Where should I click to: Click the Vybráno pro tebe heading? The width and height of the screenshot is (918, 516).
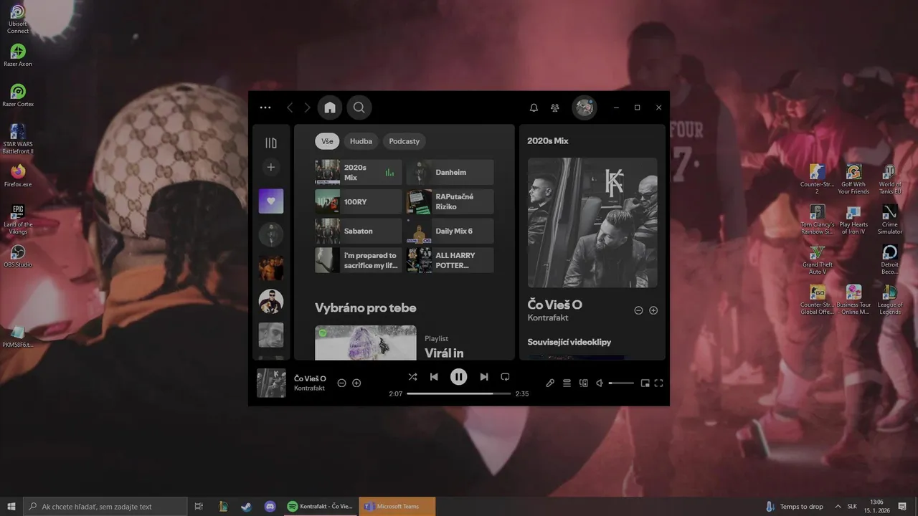pos(366,308)
